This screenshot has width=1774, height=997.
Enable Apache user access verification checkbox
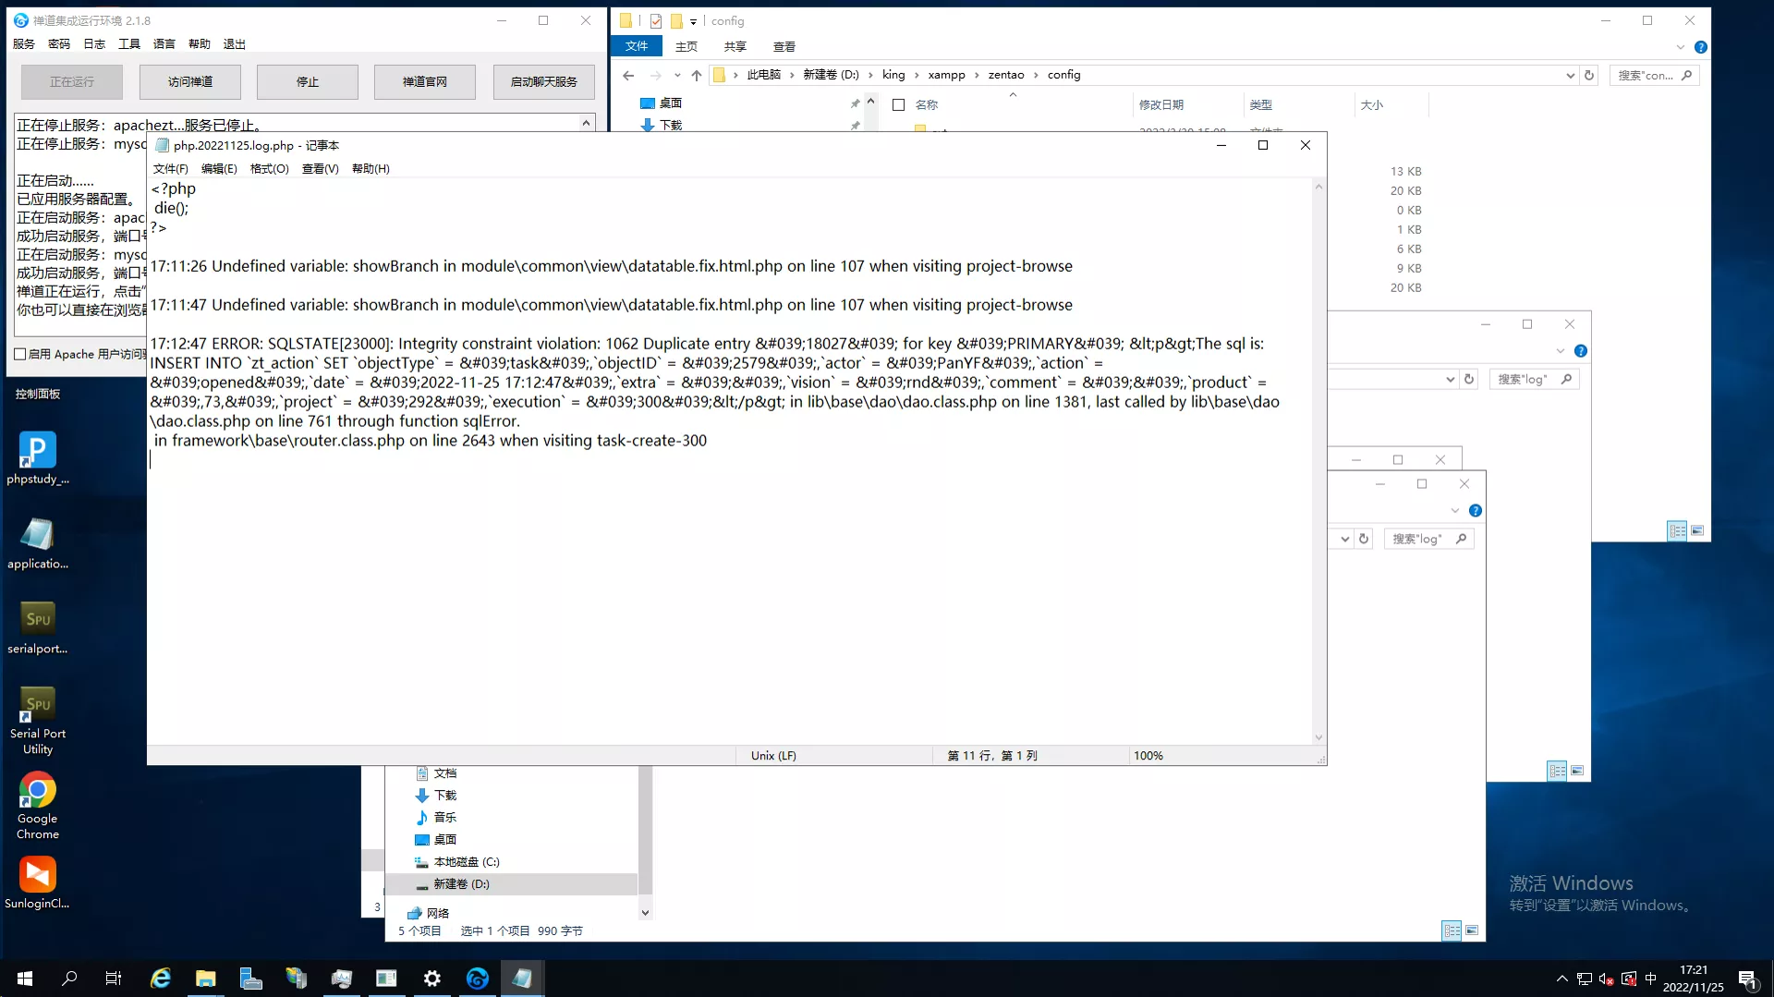pyautogui.click(x=19, y=354)
